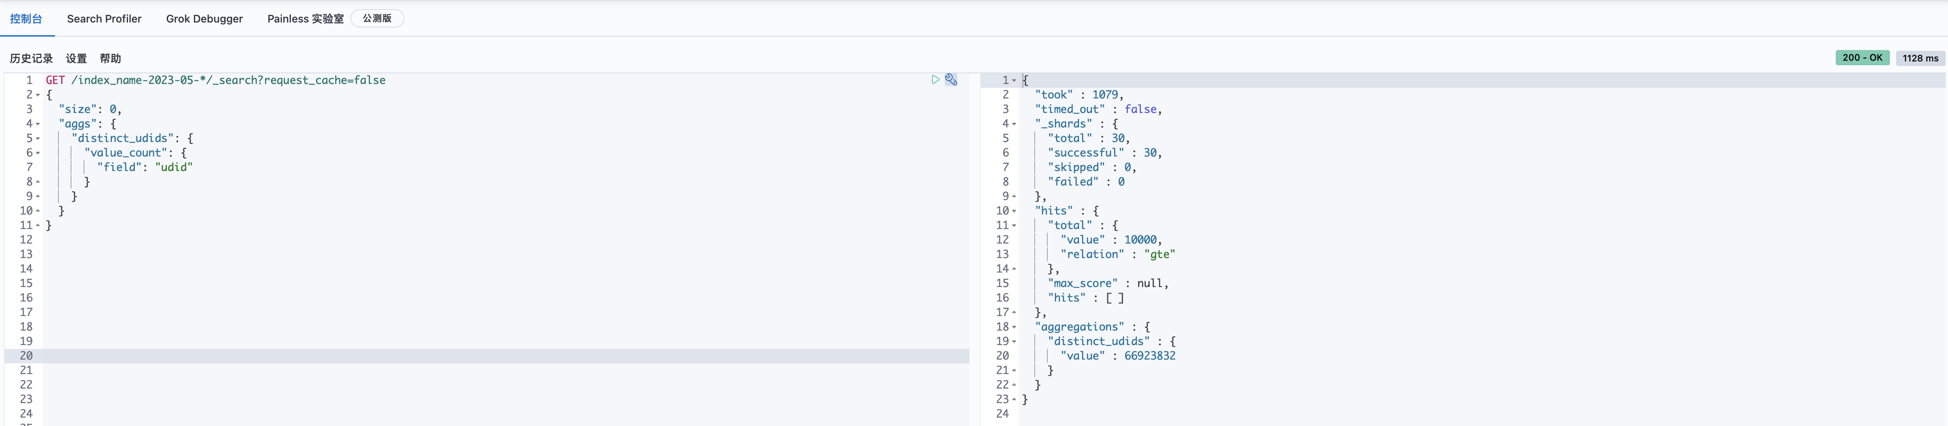Collapse request editor fold arrow at line 2
The width and height of the screenshot is (1948, 426).
(x=38, y=95)
